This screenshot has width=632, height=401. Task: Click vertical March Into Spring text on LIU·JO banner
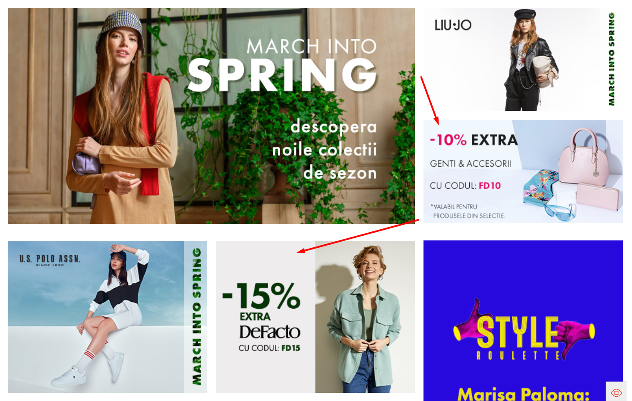point(611,59)
